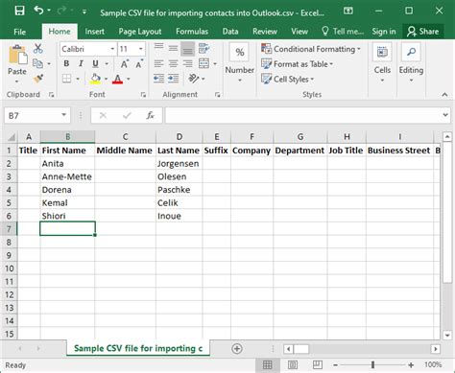The width and height of the screenshot is (455, 373).
Task: Click the Paste clipboard icon
Action: (17, 55)
